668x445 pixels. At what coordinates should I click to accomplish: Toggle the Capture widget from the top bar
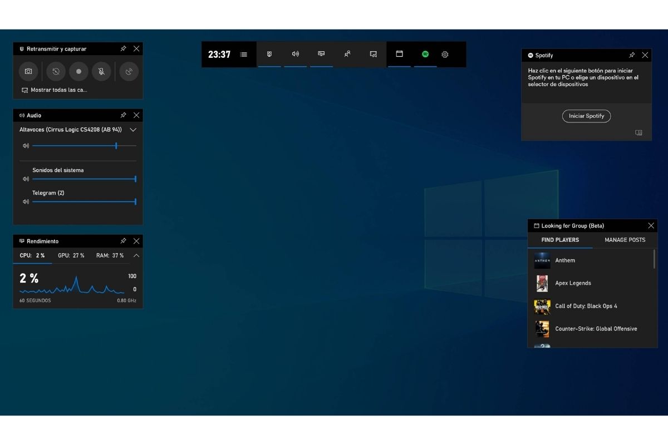[269, 54]
